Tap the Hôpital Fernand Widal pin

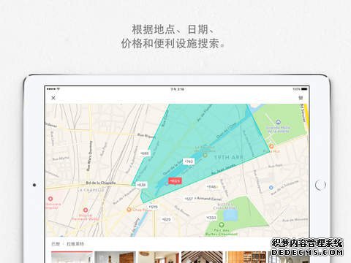point(86,210)
